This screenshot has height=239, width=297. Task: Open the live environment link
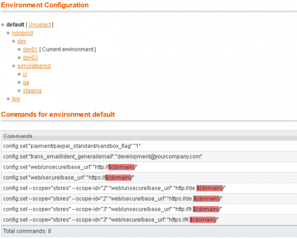[16, 99]
